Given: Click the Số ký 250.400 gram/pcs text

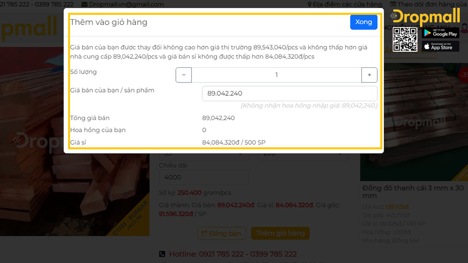Looking at the screenshot, I should [195, 192].
